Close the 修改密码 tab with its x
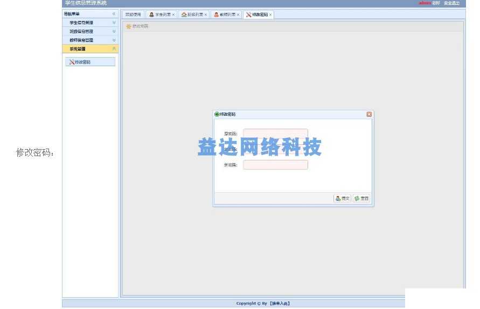The image size is (480, 309). [x=270, y=15]
